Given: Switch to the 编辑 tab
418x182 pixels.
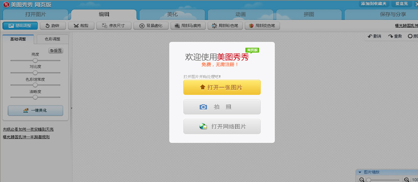Looking at the screenshot, I should click(104, 14).
